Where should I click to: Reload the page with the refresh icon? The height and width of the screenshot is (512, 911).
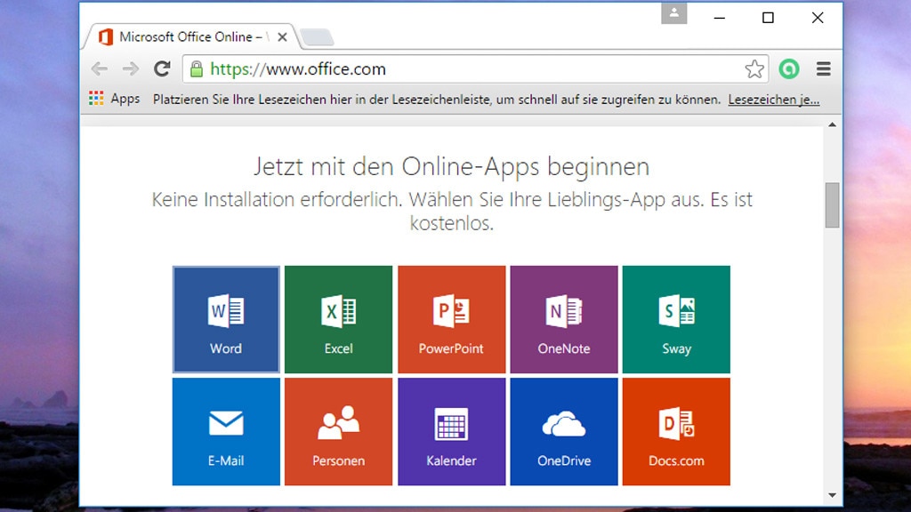(162, 69)
